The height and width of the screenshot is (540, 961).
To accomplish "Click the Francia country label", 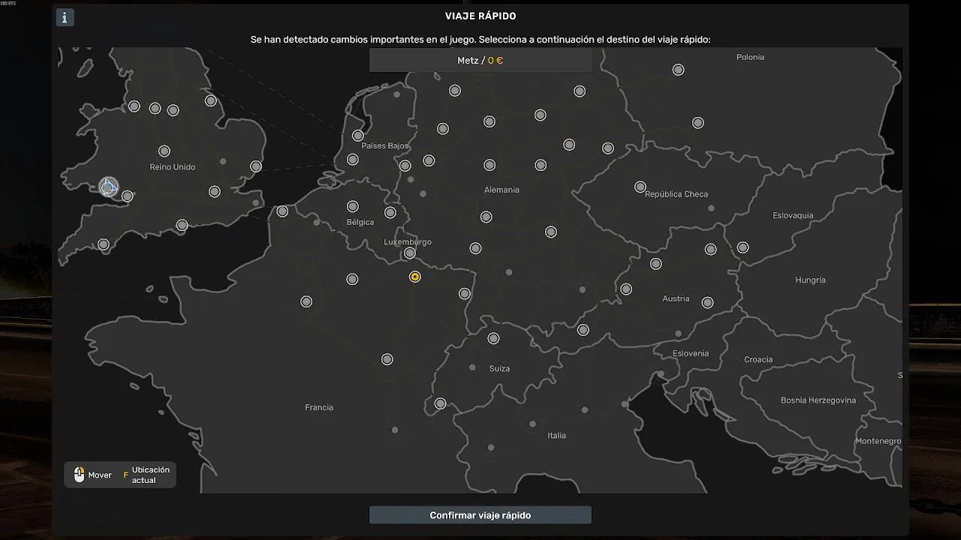I will pos(319,407).
